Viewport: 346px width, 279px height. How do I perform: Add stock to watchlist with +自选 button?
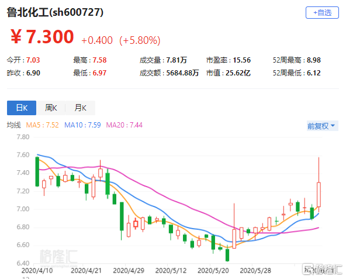pos(322,13)
